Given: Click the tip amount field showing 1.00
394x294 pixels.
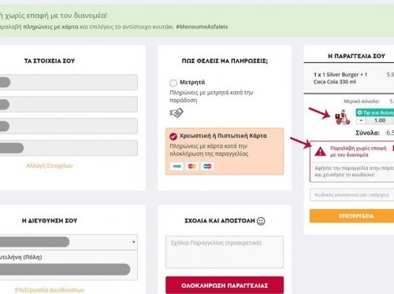Looking at the screenshot, I should click(x=380, y=120).
